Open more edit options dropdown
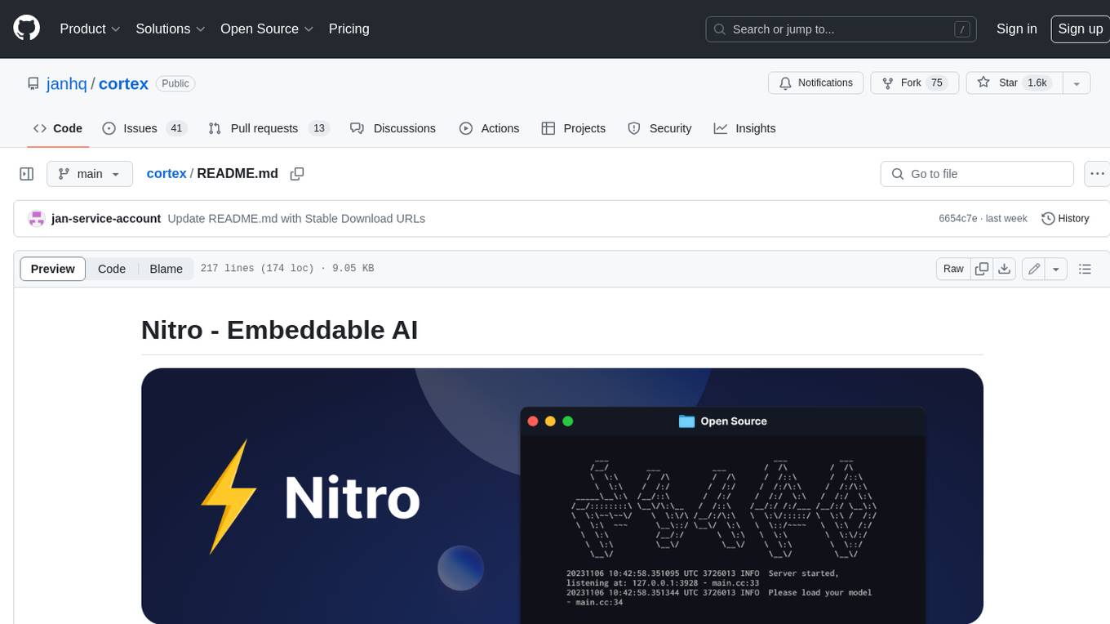The image size is (1110, 624). (x=1056, y=269)
